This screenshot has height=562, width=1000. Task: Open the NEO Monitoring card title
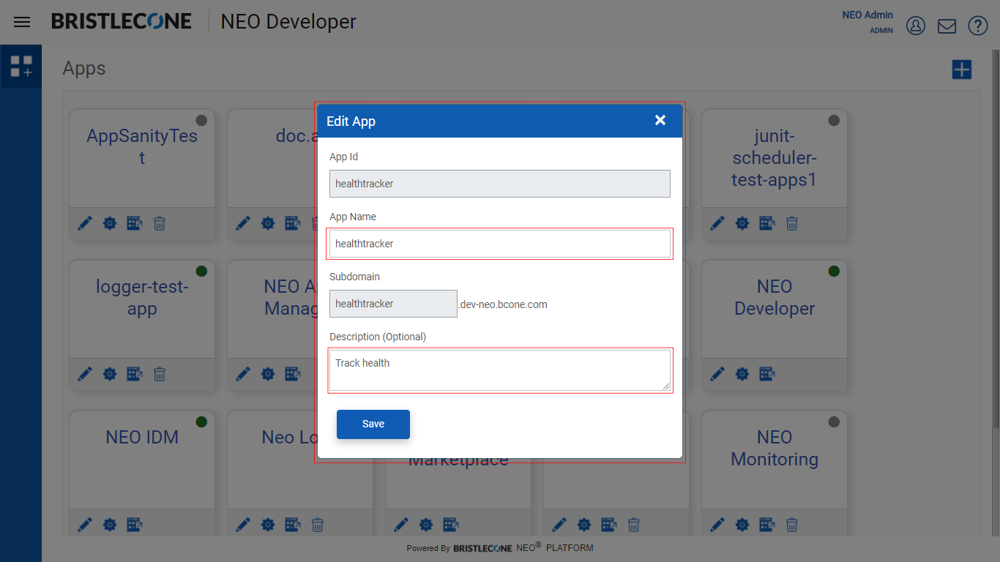click(x=775, y=449)
